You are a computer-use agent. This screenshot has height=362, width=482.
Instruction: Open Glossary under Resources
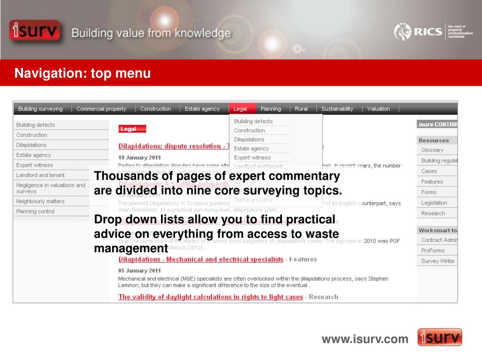(x=437, y=150)
